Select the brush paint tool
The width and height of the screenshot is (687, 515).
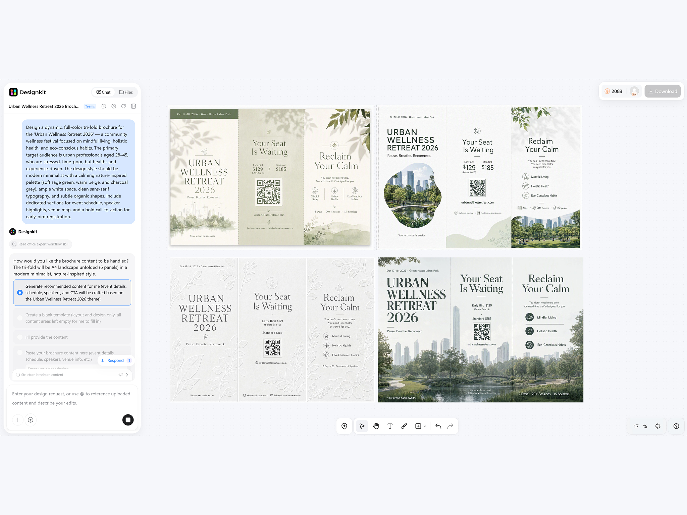(404, 426)
